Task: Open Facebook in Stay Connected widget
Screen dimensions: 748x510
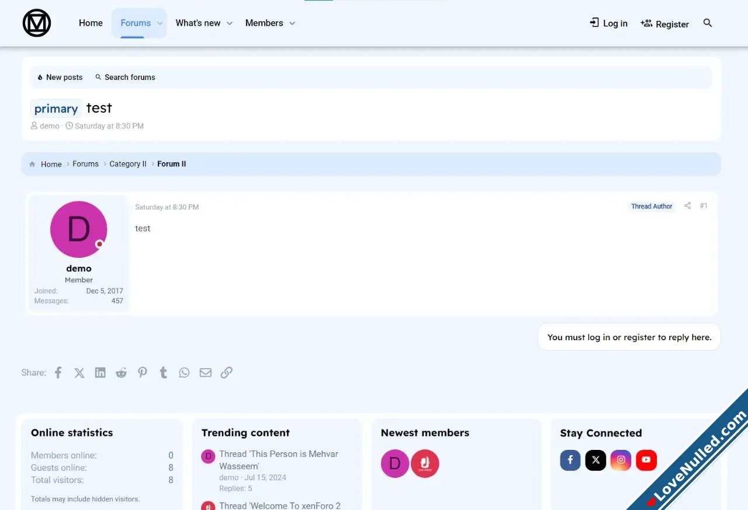Action: [x=570, y=460]
